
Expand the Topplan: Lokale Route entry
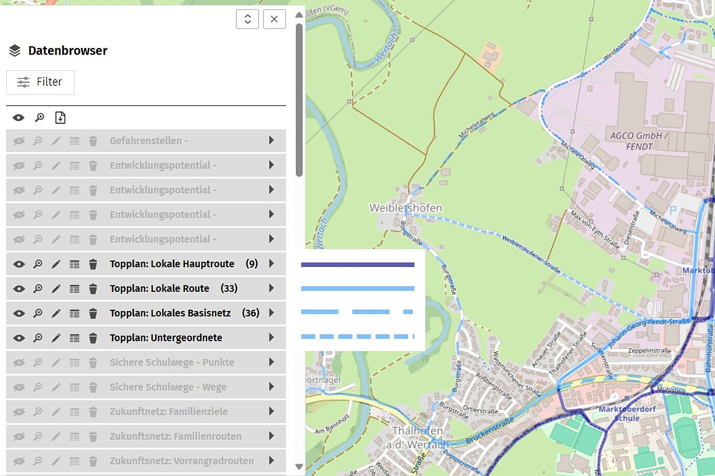point(272,288)
